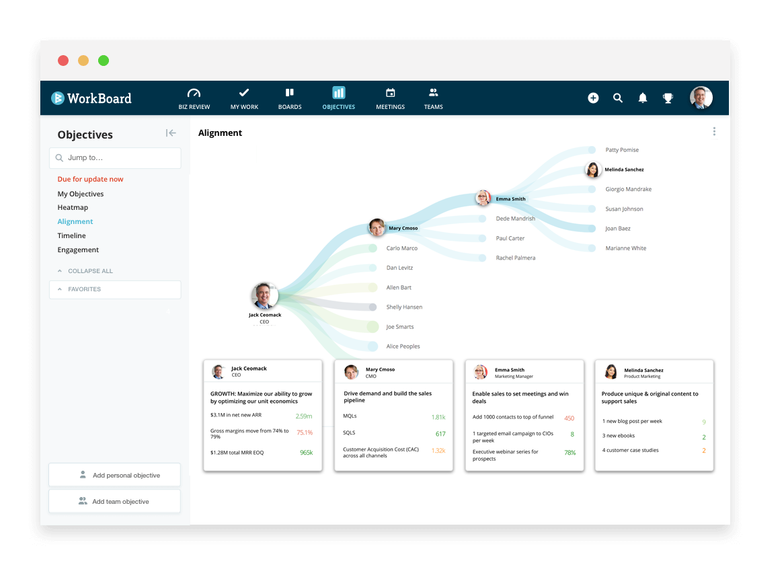This screenshot has width=780, height=565.
Task: Select Emma Smith's avatar node
Action: [x=483, y=198]
